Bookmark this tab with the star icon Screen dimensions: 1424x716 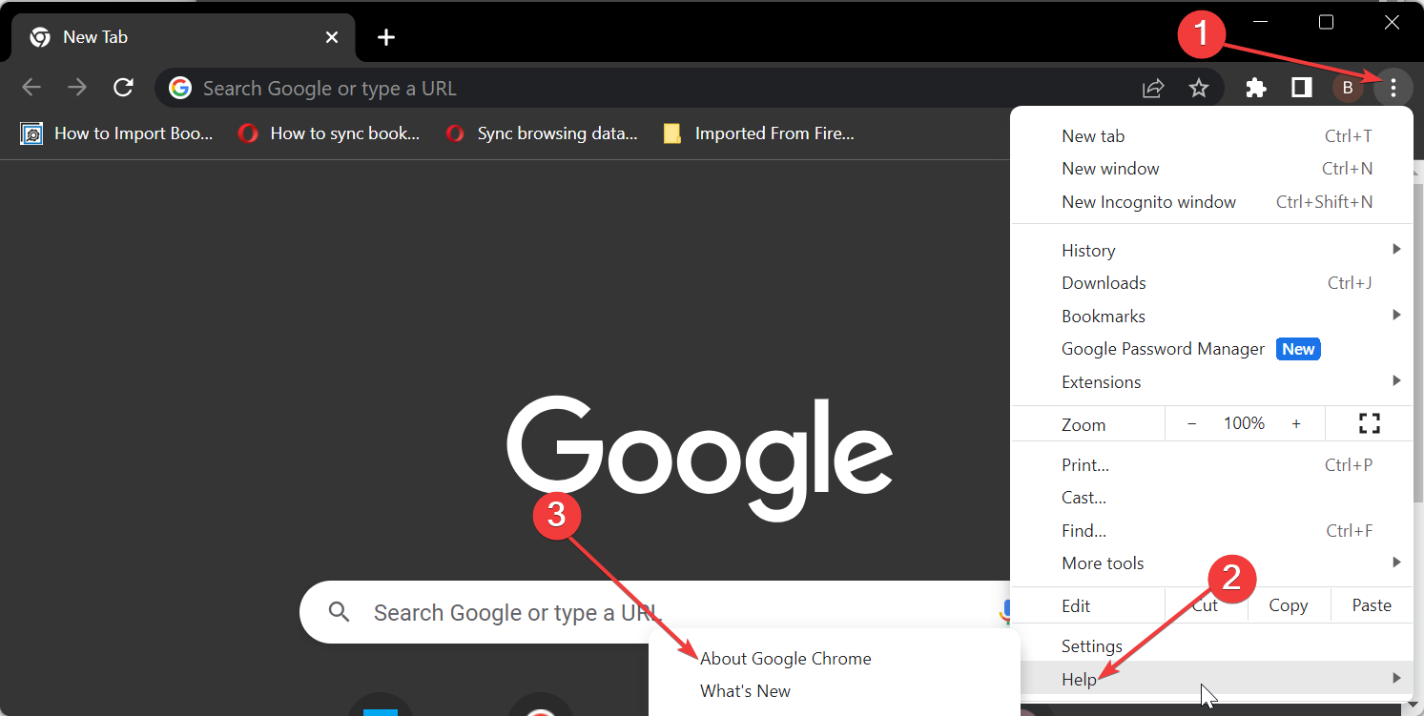coord(1199,89)
